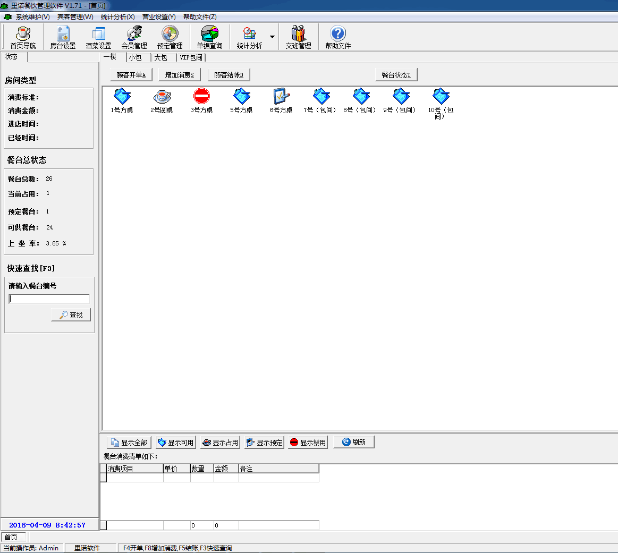618x553 pixels.
Task: Switch to the VIP包间 tab
Action: click(x=191, y=57)
